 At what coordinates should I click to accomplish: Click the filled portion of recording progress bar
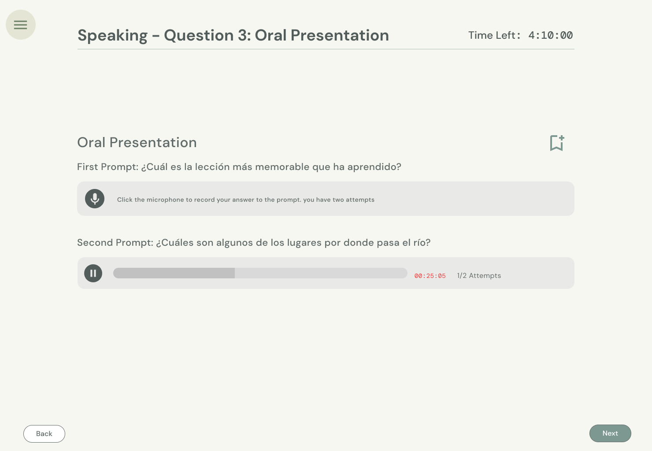point(174,273)
